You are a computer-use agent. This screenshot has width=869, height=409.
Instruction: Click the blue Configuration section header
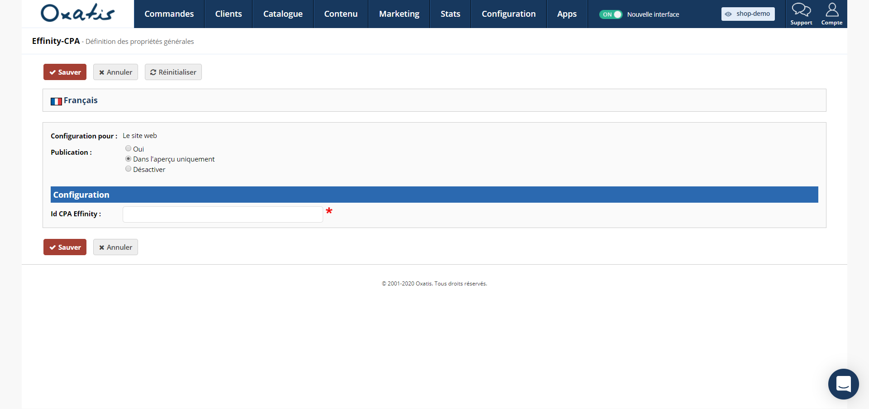[434, 195]
